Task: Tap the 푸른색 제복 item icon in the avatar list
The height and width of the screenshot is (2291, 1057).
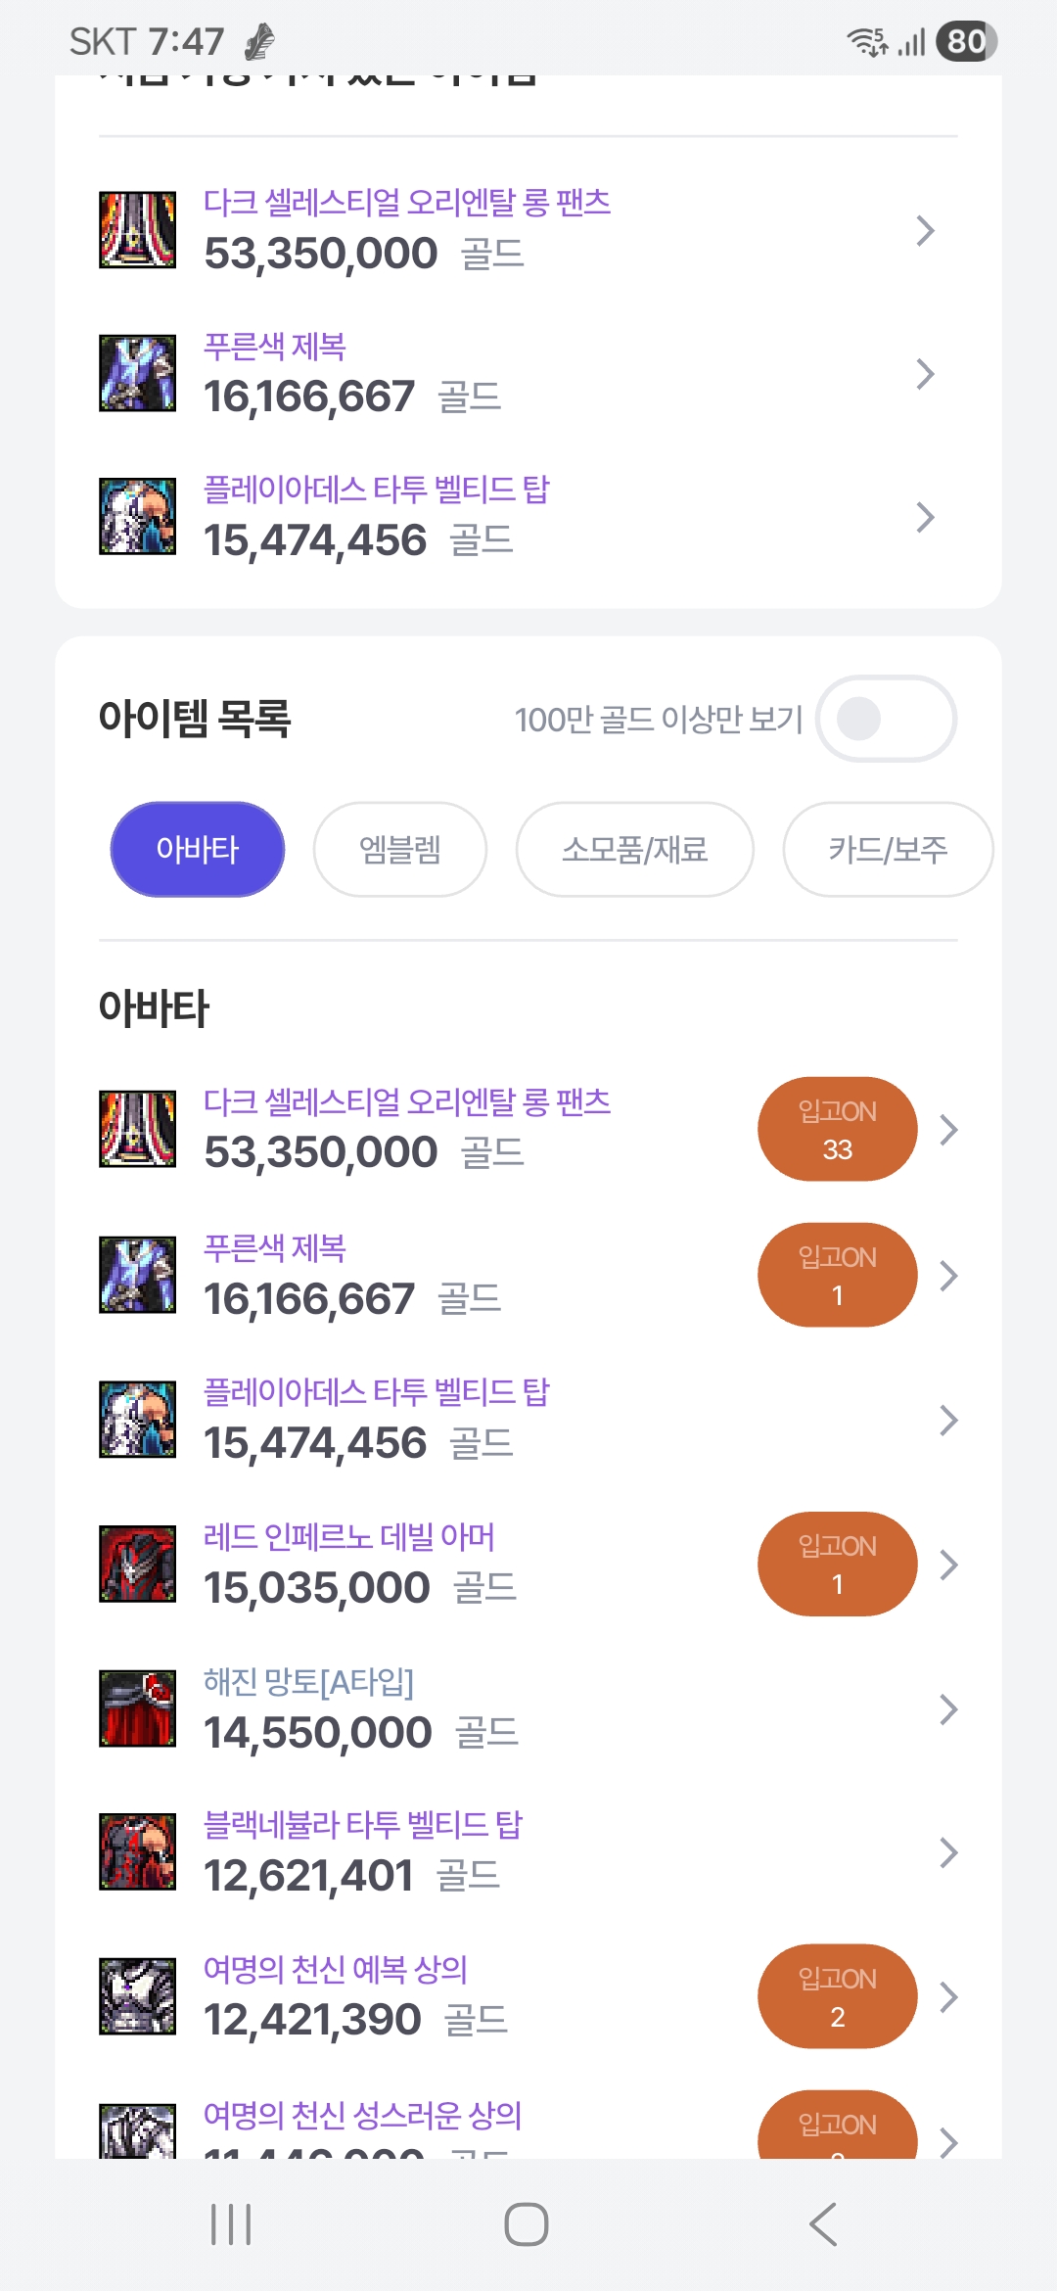Action: pos(138,1275)
